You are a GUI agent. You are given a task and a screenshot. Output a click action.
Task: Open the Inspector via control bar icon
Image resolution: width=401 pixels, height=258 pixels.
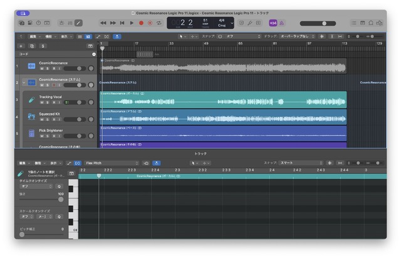30,23
